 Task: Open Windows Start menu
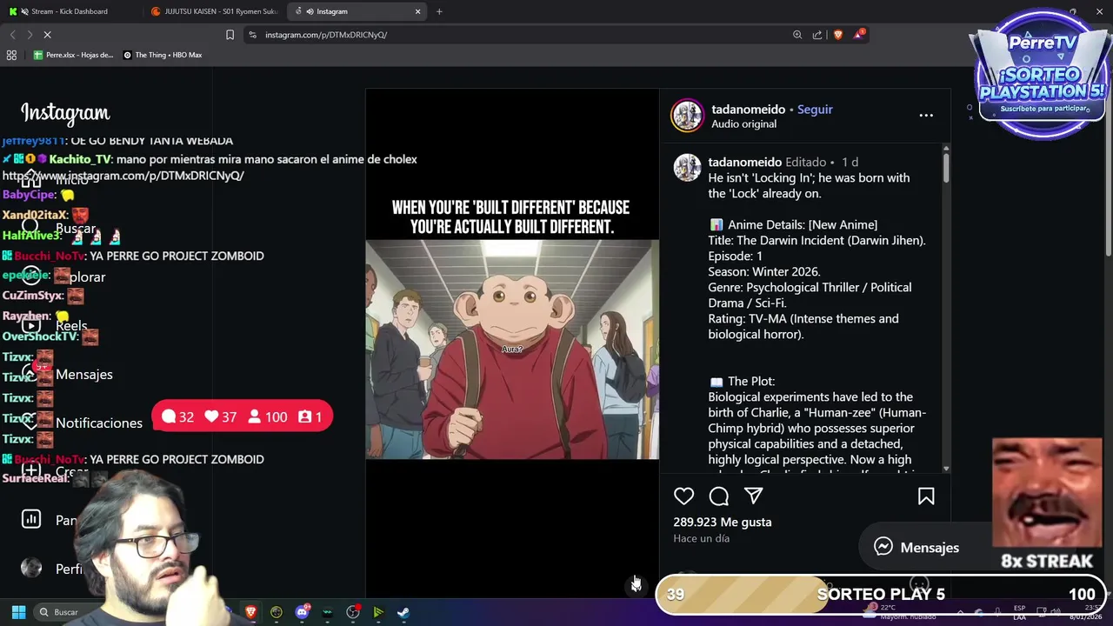click(x=18, y=612)
